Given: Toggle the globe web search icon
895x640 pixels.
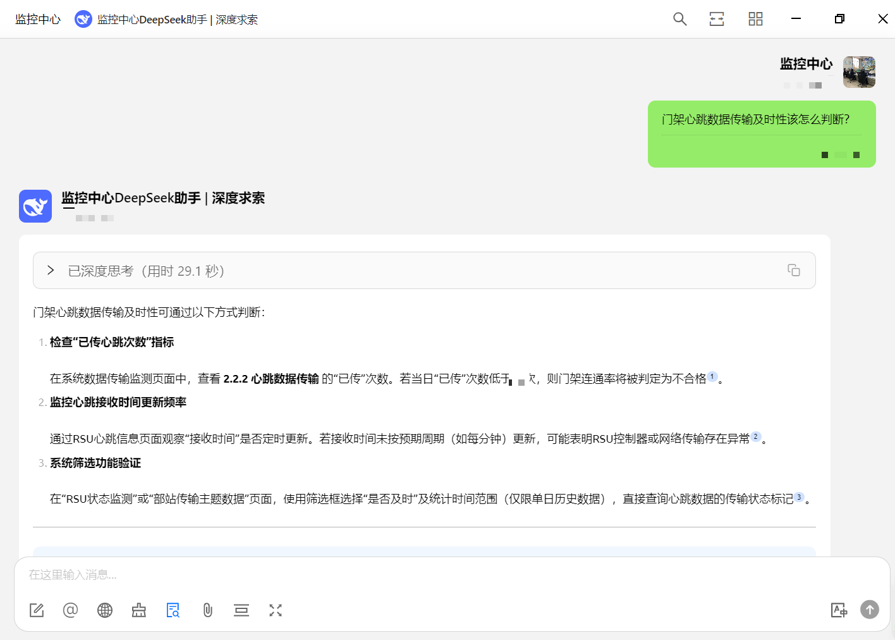Looking at the screenshot, I should pos(105,610).
